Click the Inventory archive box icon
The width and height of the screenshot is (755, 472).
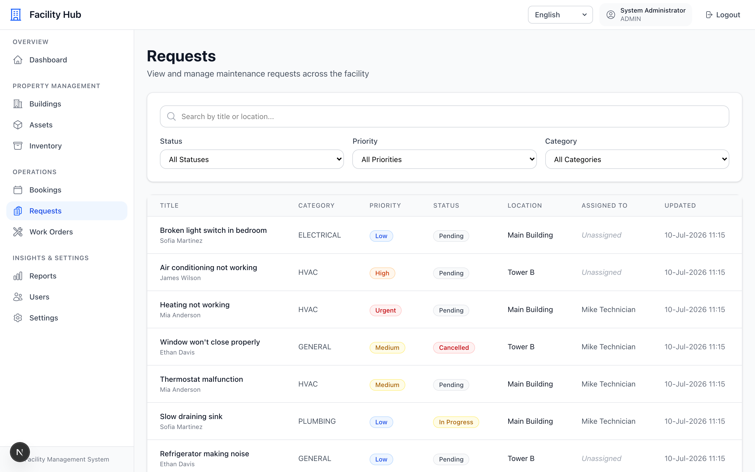click(18, 146)
